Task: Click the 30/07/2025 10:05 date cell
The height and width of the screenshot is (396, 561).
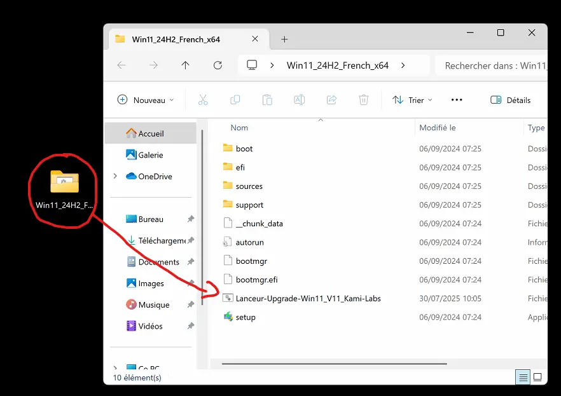Action: coord(450,298)
